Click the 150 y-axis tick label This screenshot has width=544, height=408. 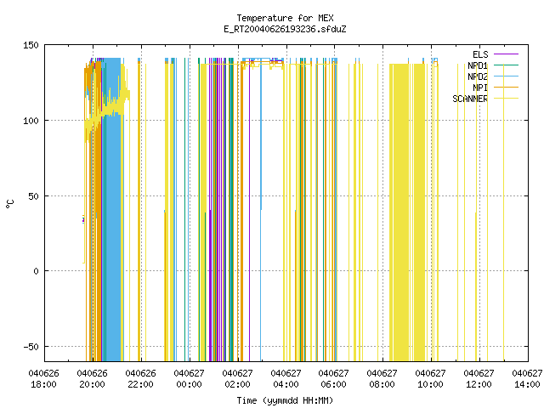point(31,45)
